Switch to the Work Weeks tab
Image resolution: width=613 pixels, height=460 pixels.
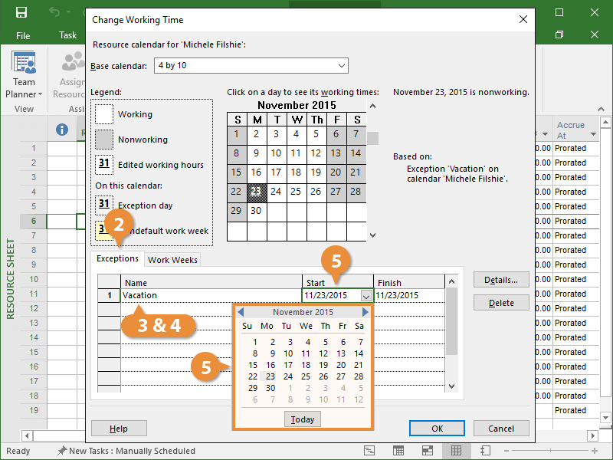(172, 260)
